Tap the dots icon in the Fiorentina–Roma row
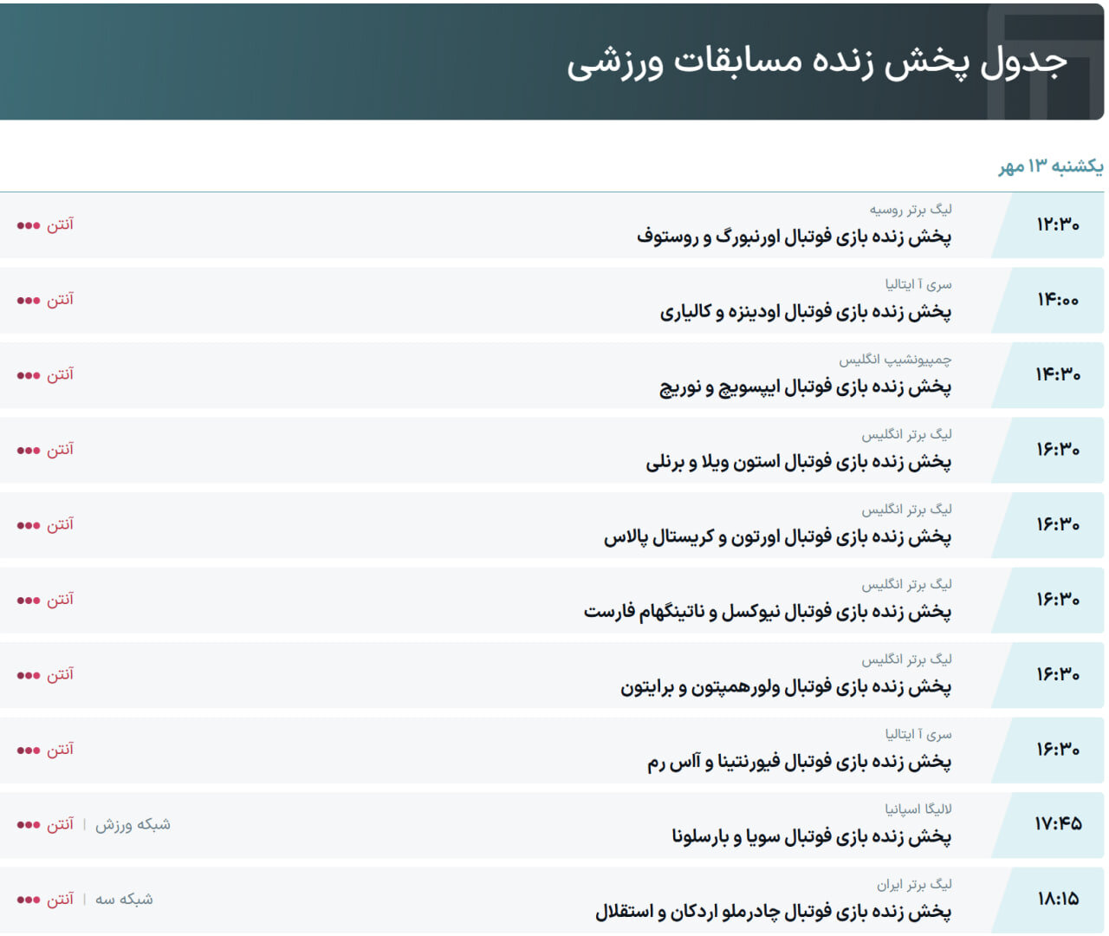 tap(29, 751)
